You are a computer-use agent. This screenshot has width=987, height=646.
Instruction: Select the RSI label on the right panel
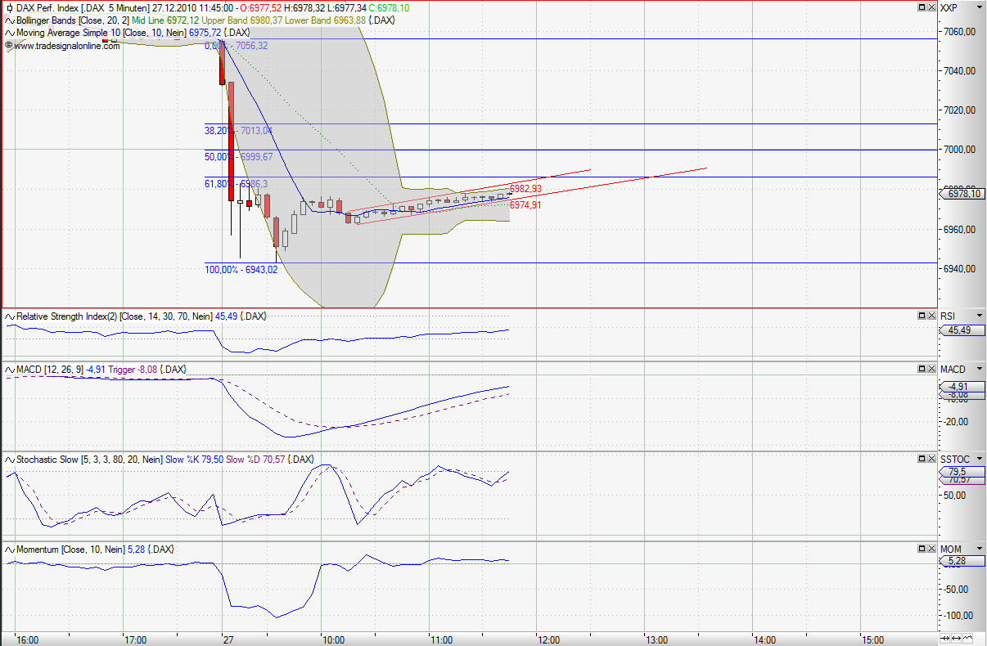tap(949, 315)
